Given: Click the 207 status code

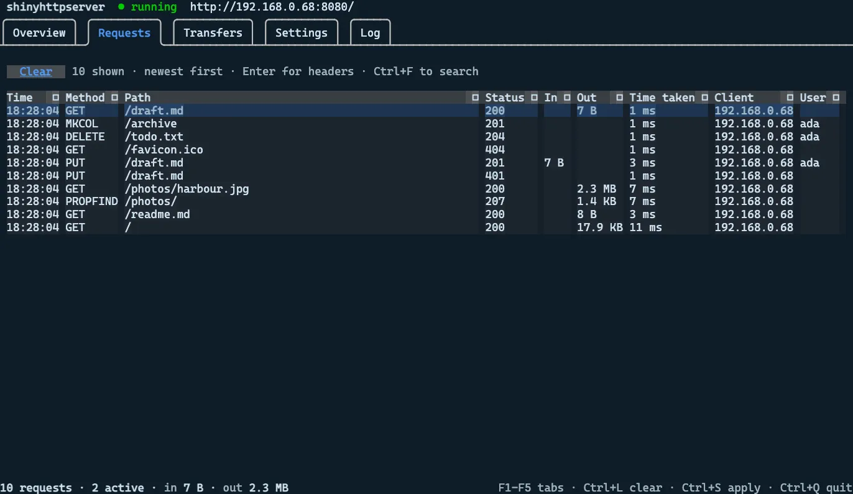Looking at the screenshot, I should [496, 201].
